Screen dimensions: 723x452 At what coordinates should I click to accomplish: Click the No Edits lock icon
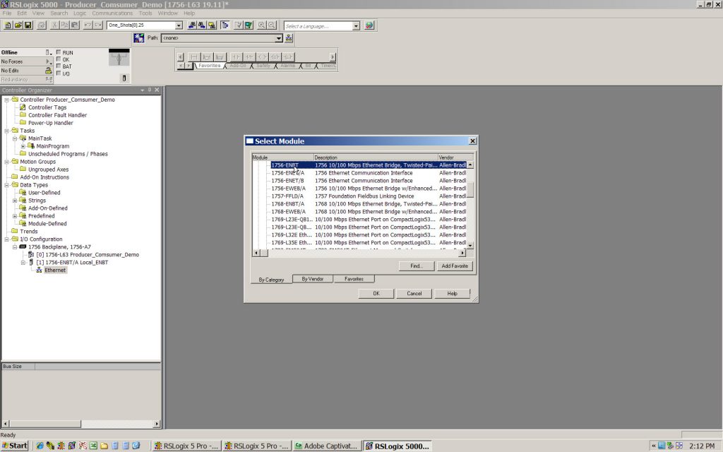click(x=48, y=71)
